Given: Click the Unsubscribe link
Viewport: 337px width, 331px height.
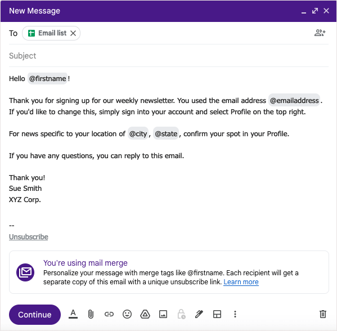Looking at the screenshot, I should 29,237.
